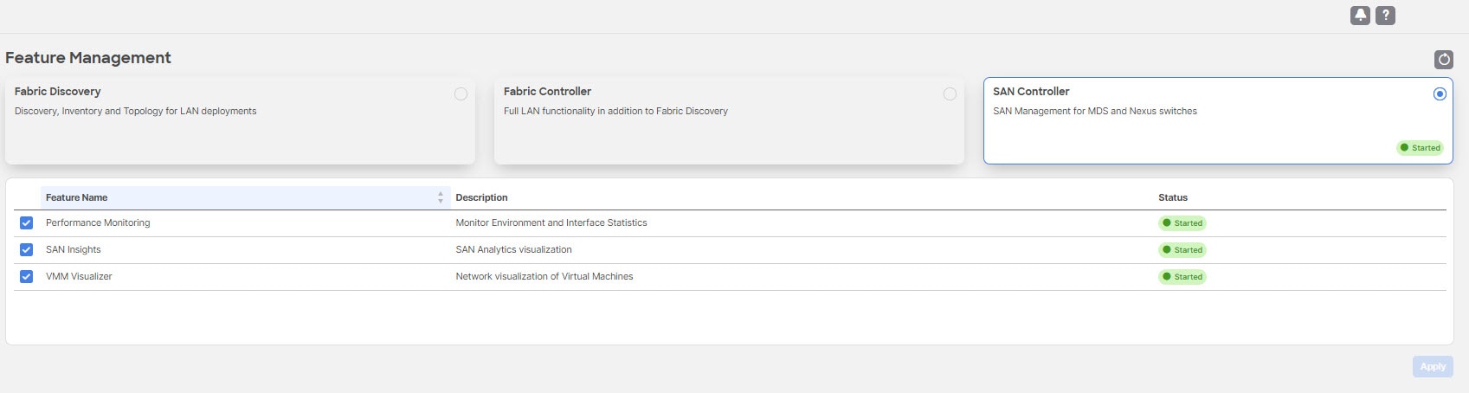
Task: Select the Fabric Discovery radio button
Action: coord(461,93)
